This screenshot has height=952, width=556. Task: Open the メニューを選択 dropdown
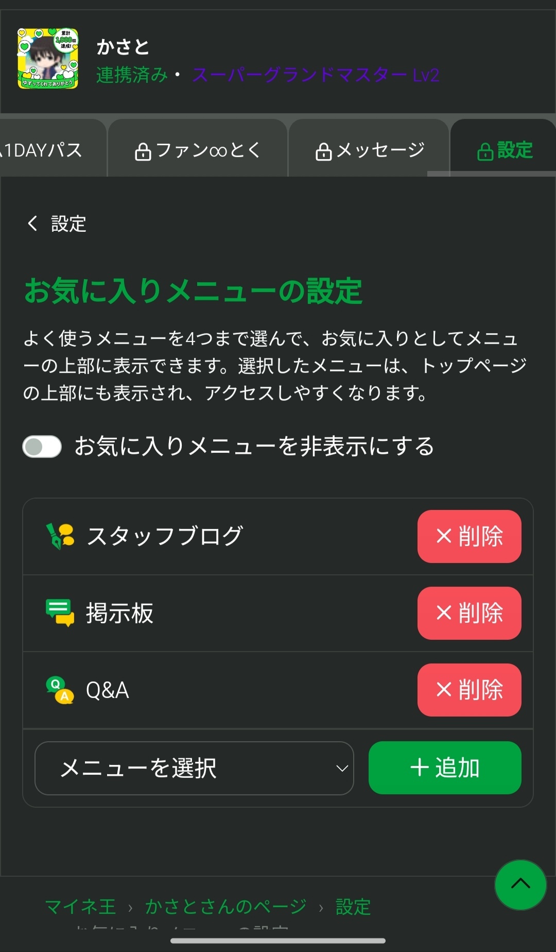[x=194, y=768]
